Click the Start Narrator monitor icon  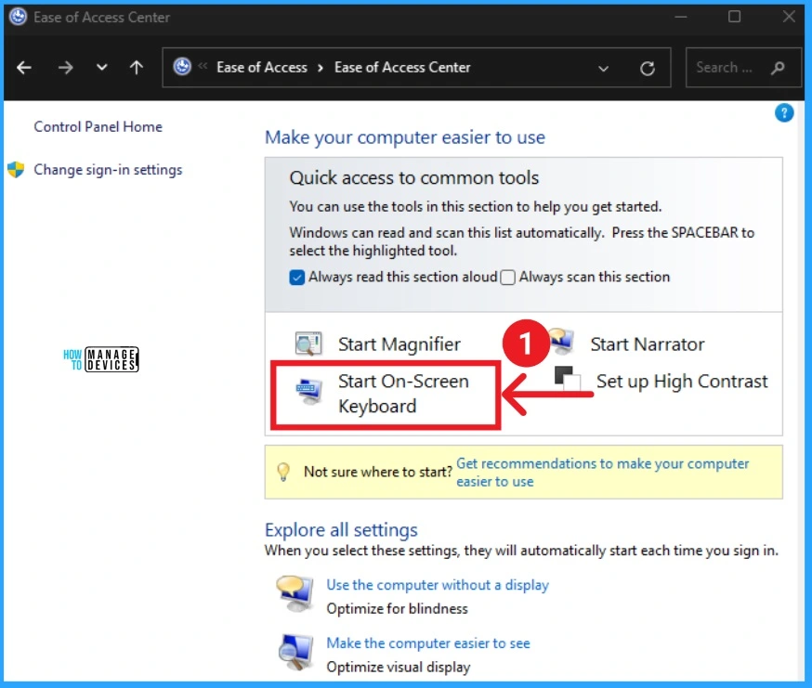tap(561, 342)
